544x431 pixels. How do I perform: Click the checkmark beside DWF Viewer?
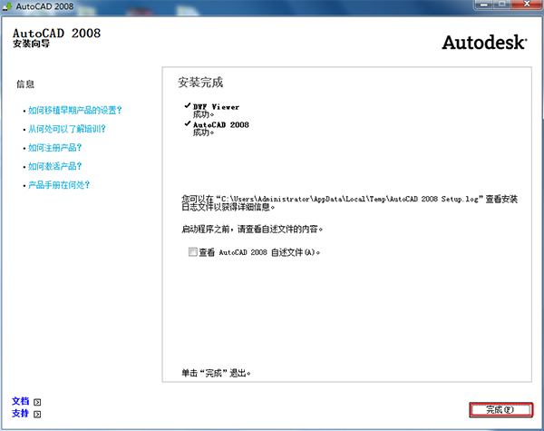tap(187, 106)
